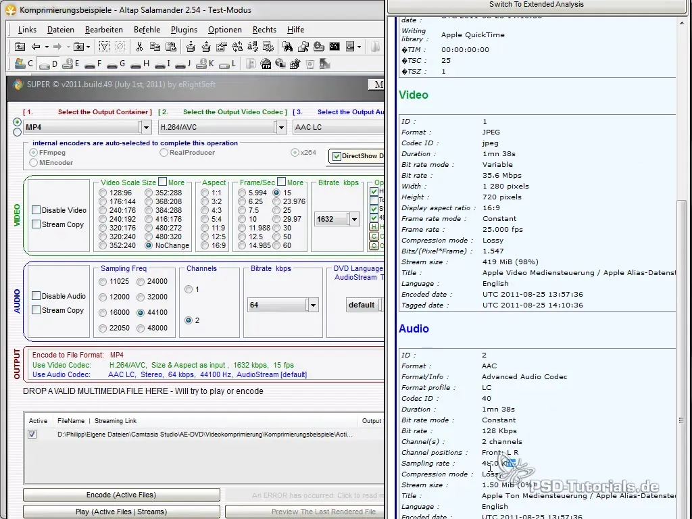Expand Back history dropdown arrow
The image size is (692, 519).
tap(47, 47)
